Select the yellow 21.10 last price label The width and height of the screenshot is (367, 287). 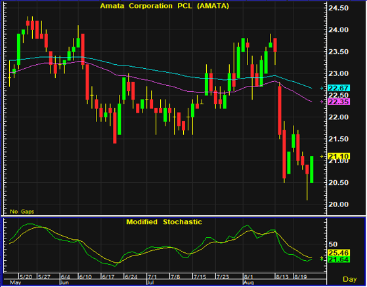pos(339,156)
